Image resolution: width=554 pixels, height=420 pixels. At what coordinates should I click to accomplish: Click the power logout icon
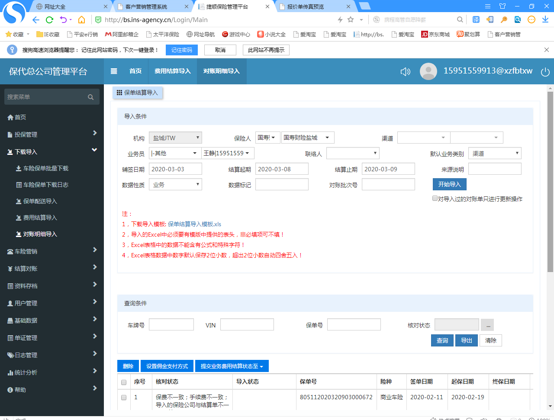pyautogui.click(x=545, y=72)
